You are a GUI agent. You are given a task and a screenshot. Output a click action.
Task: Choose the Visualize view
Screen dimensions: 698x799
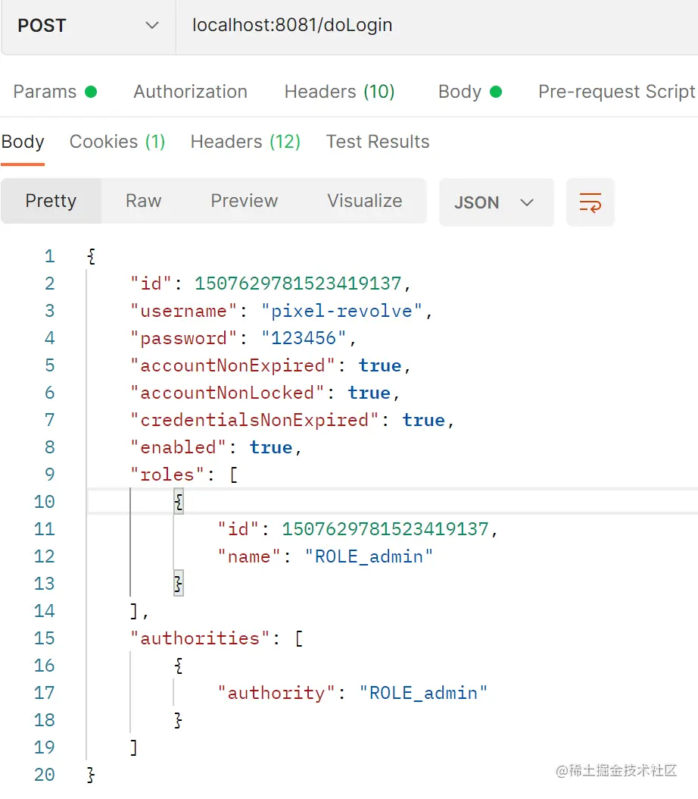tap(364, 201)
